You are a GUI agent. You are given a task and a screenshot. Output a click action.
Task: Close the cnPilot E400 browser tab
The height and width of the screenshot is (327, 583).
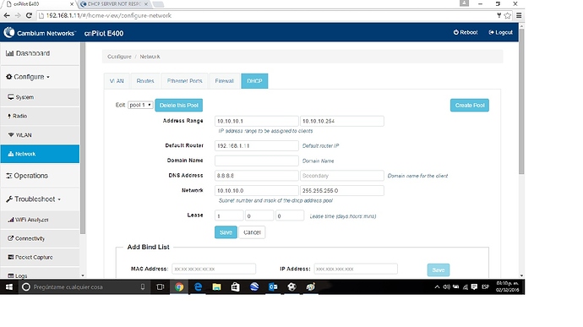72,4
